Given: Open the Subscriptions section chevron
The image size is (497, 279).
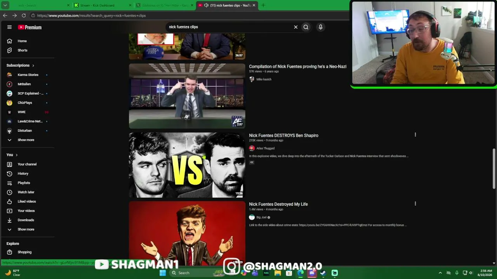Looking at the screenshot, I should click(x=33, y=65).
